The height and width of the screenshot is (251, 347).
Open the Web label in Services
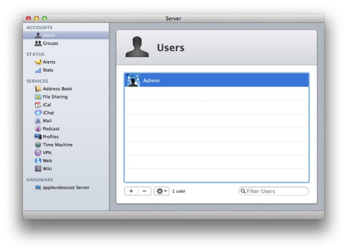(47, 161)
